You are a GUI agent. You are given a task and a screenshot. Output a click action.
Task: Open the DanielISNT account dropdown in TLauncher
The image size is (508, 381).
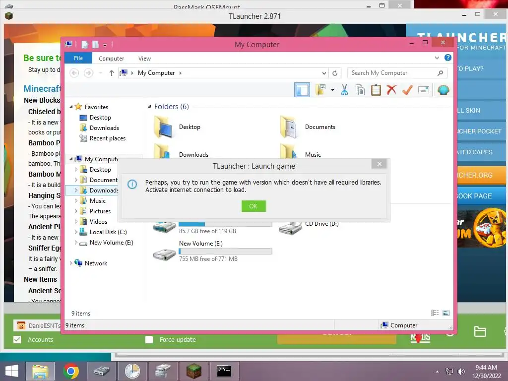click(x=37, y=325)
